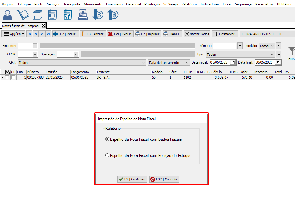
Task: Click invoice number 001587383 cell
Action: point(36,77)
